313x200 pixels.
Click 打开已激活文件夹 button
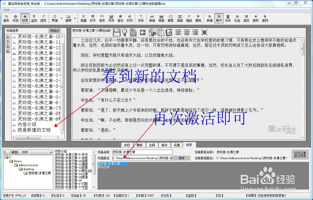coord(300,155)
